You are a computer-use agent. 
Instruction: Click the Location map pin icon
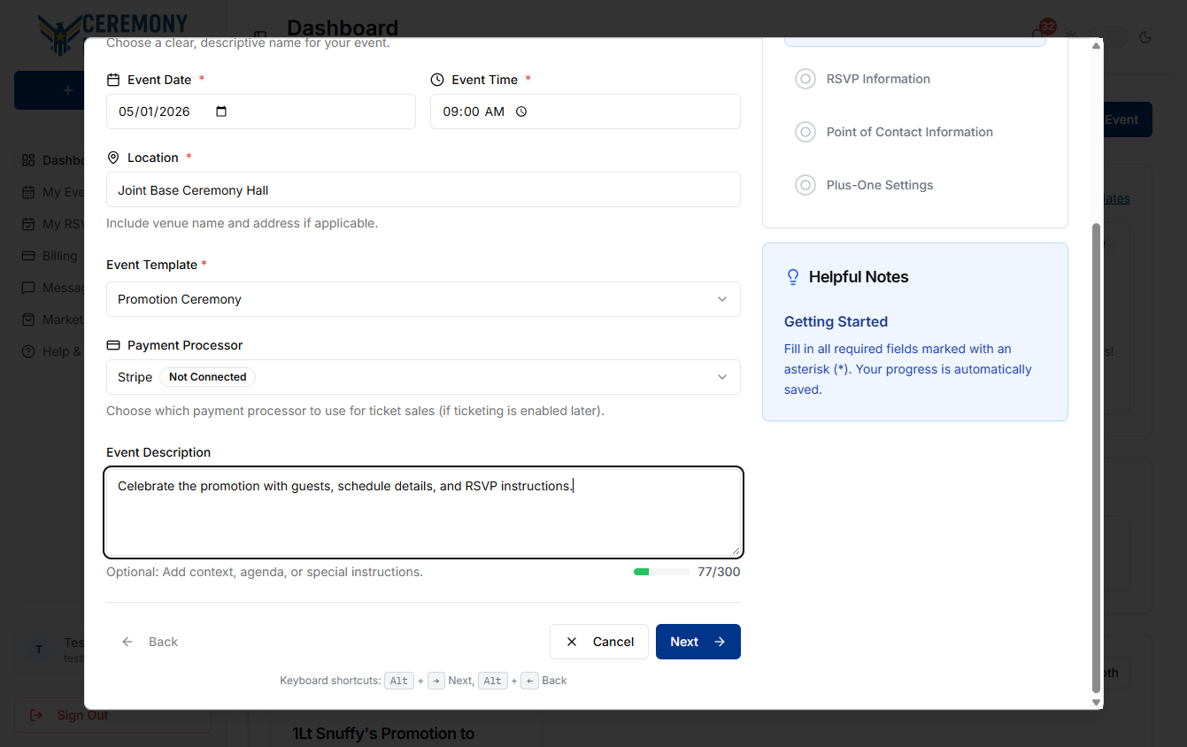(113, 158)
